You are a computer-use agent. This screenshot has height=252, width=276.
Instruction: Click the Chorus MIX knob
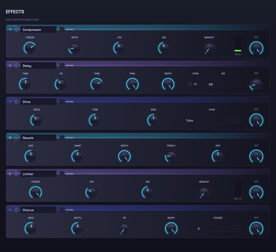(256, 228)
